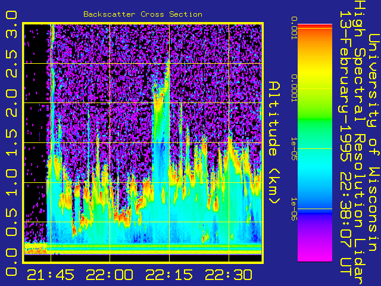This screenshot has height=286, width=381.
Task: Click the 3.0 altitude axis label
Action: tap(11, 24)
